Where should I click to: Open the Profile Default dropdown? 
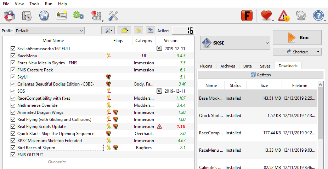coord(50,31)
